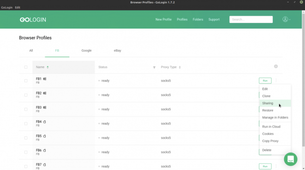Go to Folders in top navigation
Image resolution: width=305 pixels, height=170 pixels.
198,19
